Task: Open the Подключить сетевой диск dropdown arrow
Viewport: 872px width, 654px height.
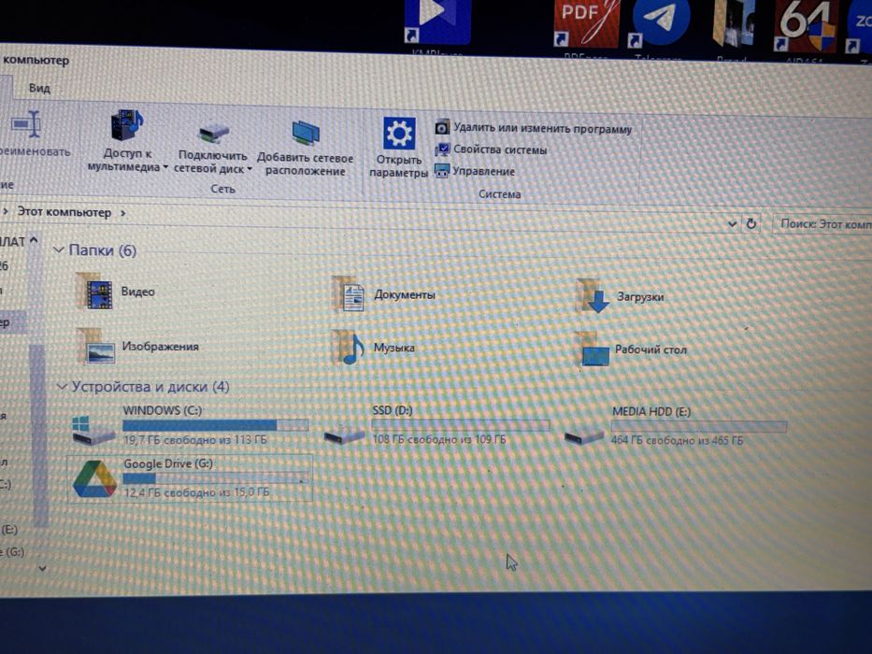Action: [x=250, y=169]
